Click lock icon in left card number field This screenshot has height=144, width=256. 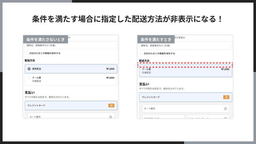pos(111,117)
